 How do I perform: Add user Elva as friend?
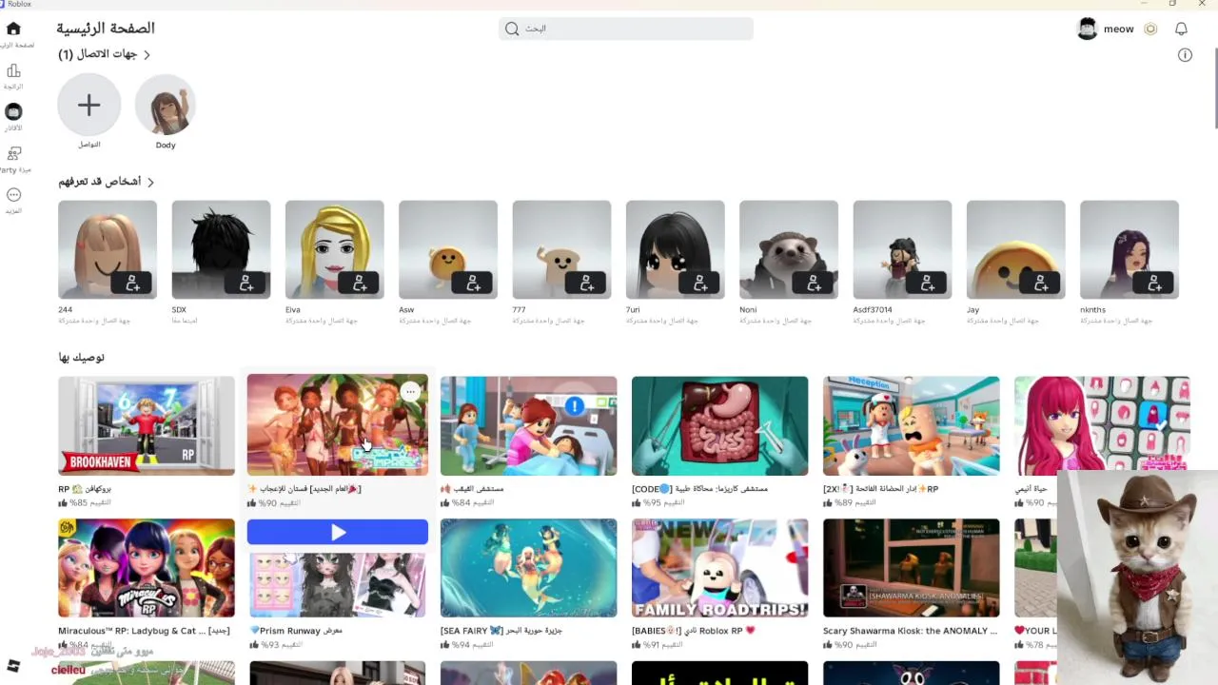[x=360, y=283]
